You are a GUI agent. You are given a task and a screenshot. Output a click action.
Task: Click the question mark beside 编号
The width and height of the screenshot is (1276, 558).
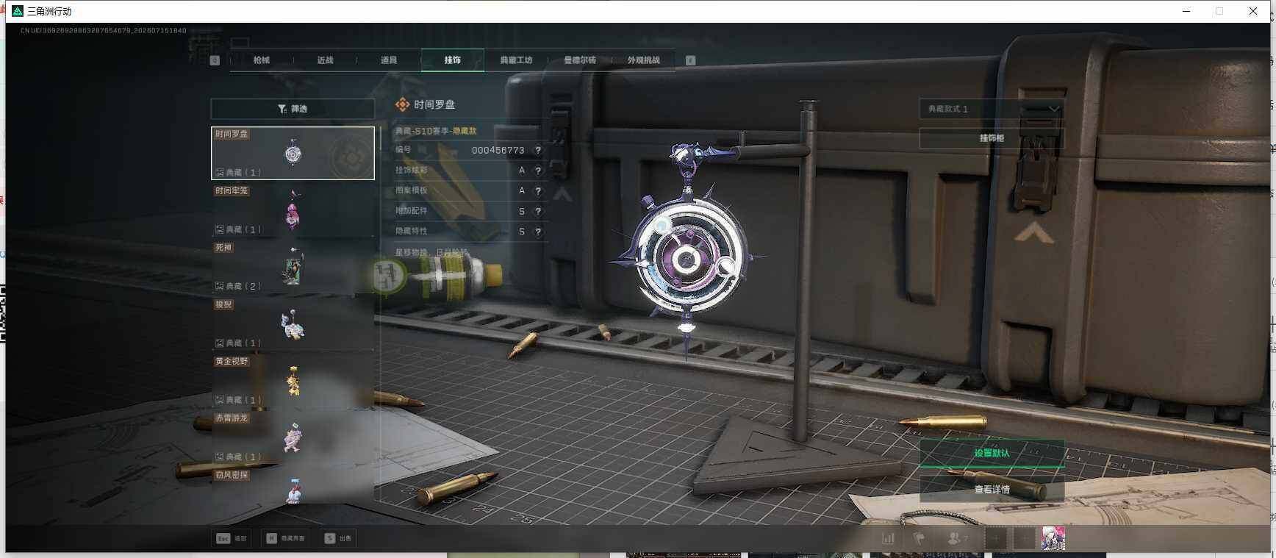click(538, 150)
